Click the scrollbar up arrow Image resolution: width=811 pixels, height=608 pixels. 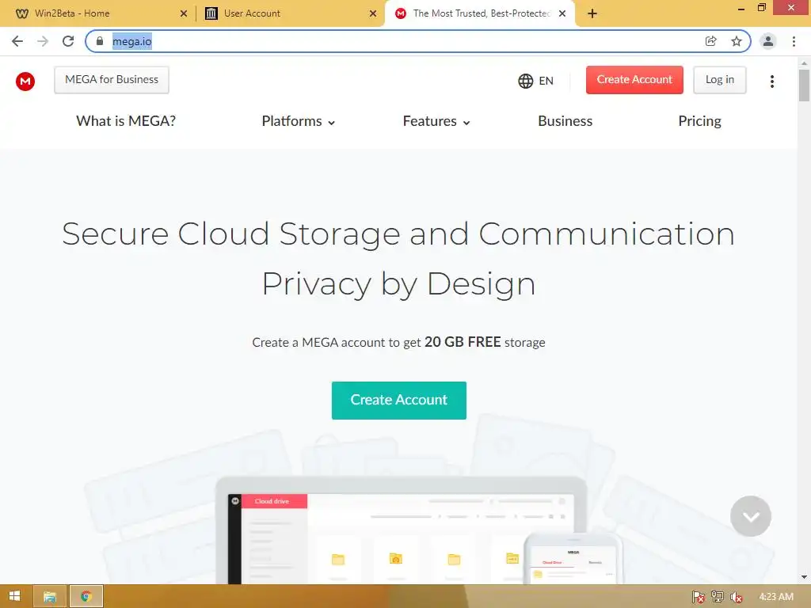[x=804, y=63]
